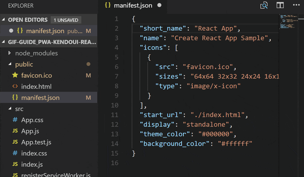Click the unsaved dot on manifest.json tab
This screenshot has height=177, width=304.
pos(159,5)
